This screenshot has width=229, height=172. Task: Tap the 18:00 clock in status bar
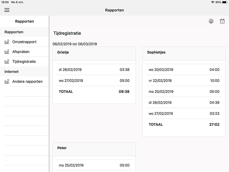click(x=5, y=2)
